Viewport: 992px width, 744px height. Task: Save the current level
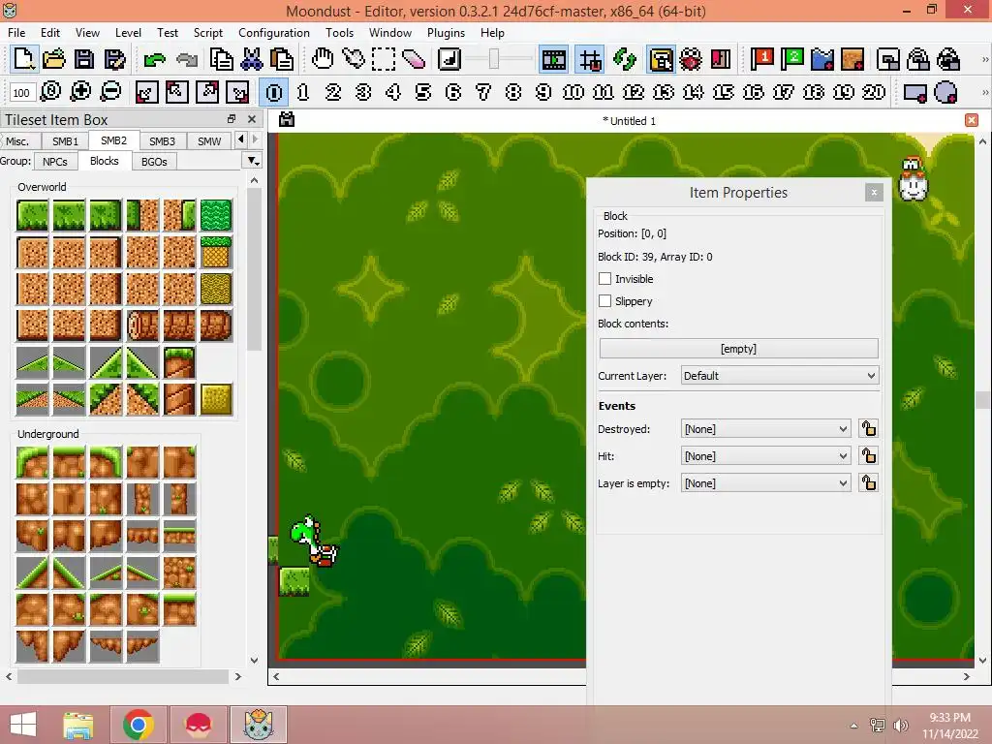tap(84, 59)
